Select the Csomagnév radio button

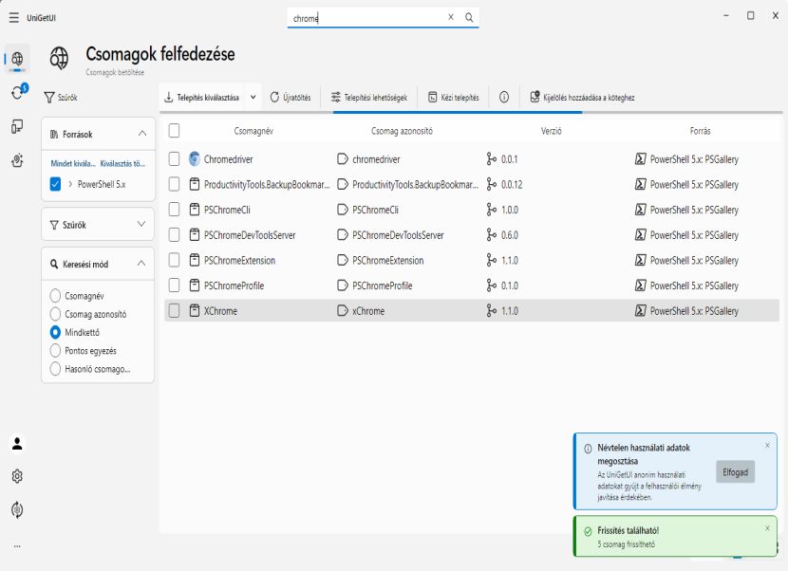55,296
